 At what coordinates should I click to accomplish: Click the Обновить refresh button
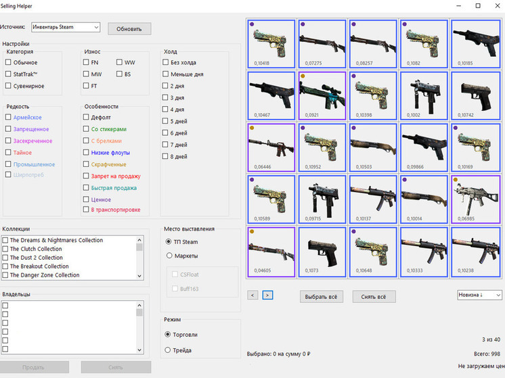[129, 29]
